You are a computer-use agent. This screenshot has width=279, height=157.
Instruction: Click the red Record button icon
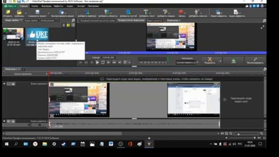pos(181,12)
